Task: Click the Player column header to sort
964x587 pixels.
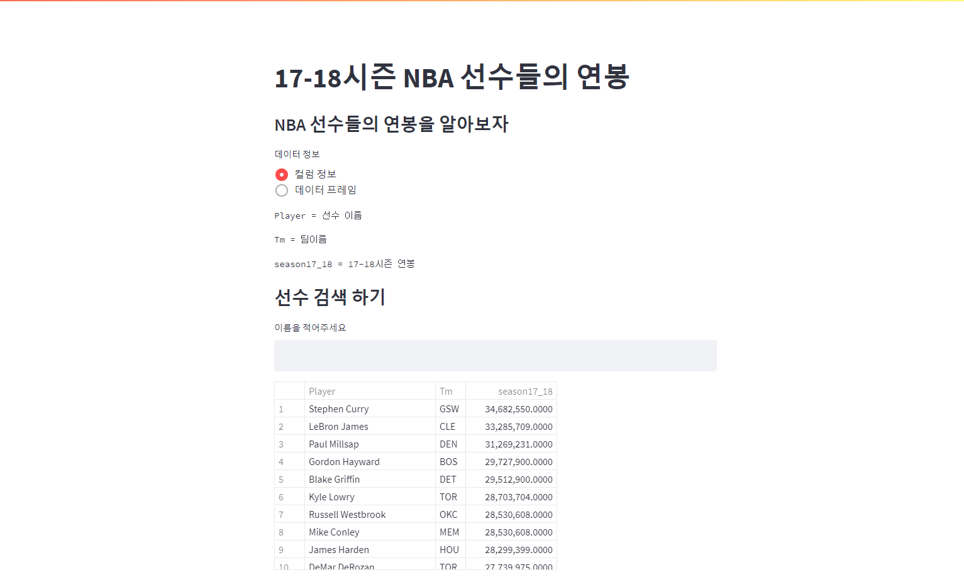Action: [322, 391]
